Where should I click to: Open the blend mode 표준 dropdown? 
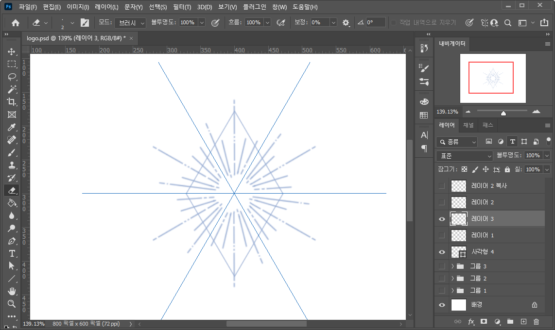(465, 156)
